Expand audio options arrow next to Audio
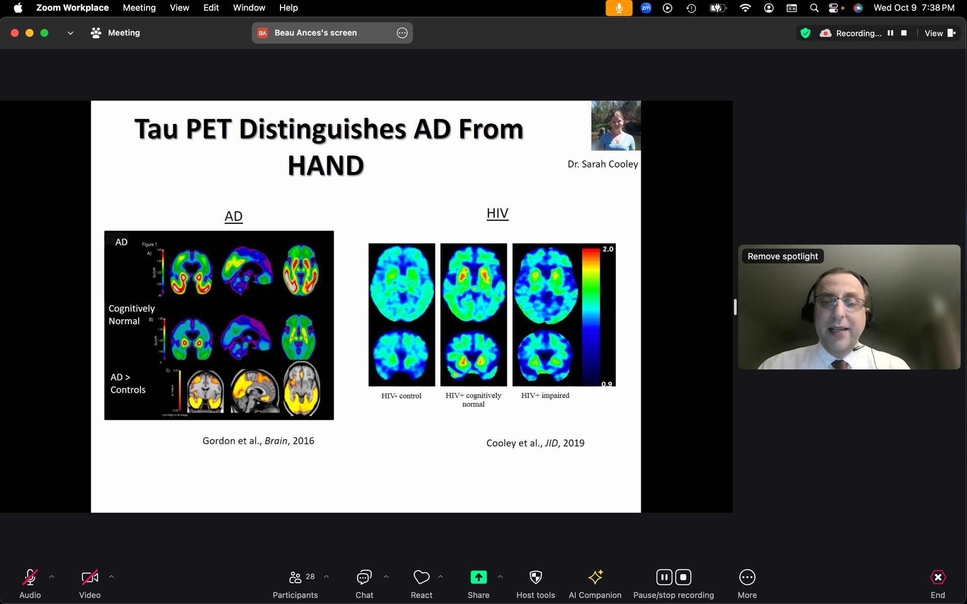The width and height of the screenshot is (967, 604). 52,577
